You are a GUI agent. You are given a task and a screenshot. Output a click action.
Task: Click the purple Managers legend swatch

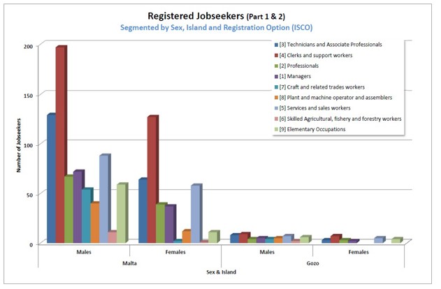[x=276, y=76]
